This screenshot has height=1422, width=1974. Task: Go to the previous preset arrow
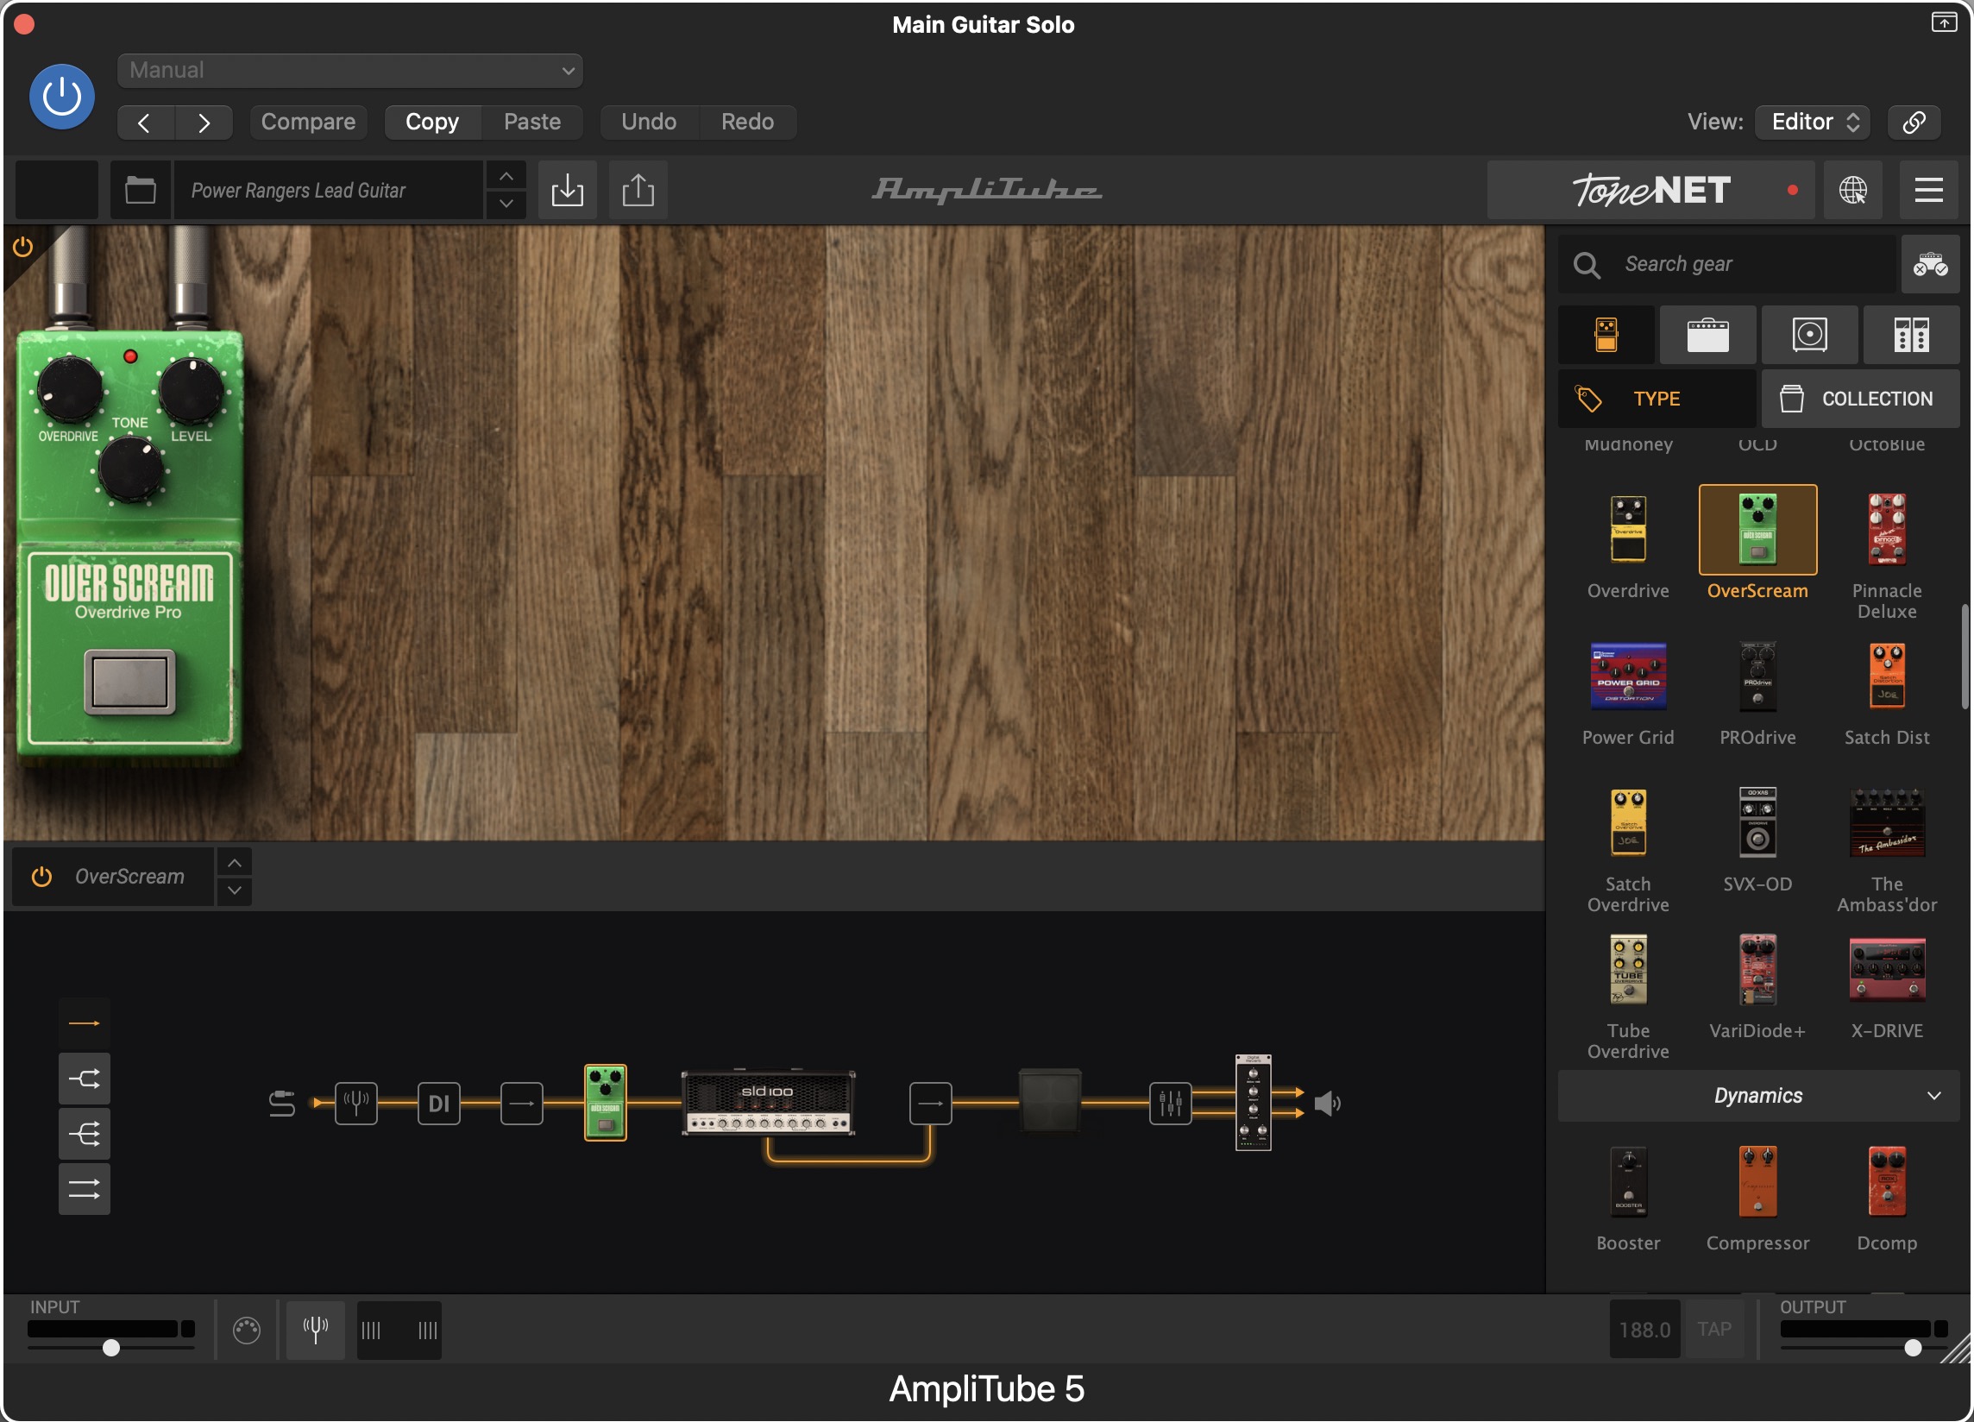point(145,122)
